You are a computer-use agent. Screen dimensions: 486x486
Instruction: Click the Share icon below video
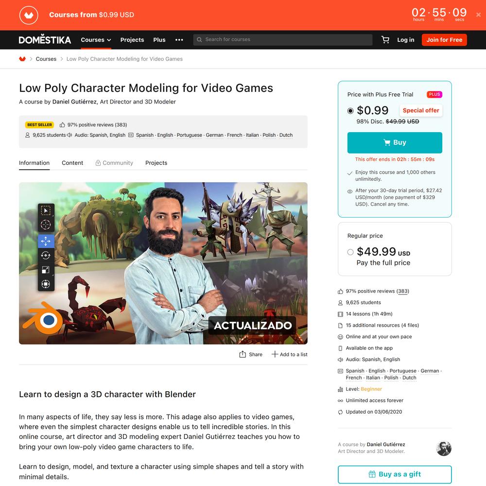click(x=243, y=354)
